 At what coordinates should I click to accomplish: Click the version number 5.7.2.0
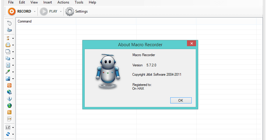pos(152,65)
